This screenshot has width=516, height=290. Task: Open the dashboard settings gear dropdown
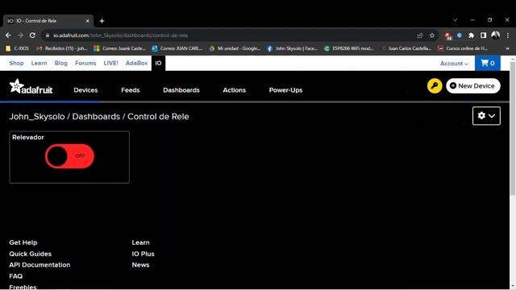(x=486, y=116)
